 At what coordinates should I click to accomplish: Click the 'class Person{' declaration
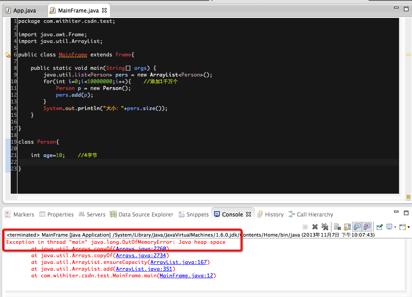[39, 142]
